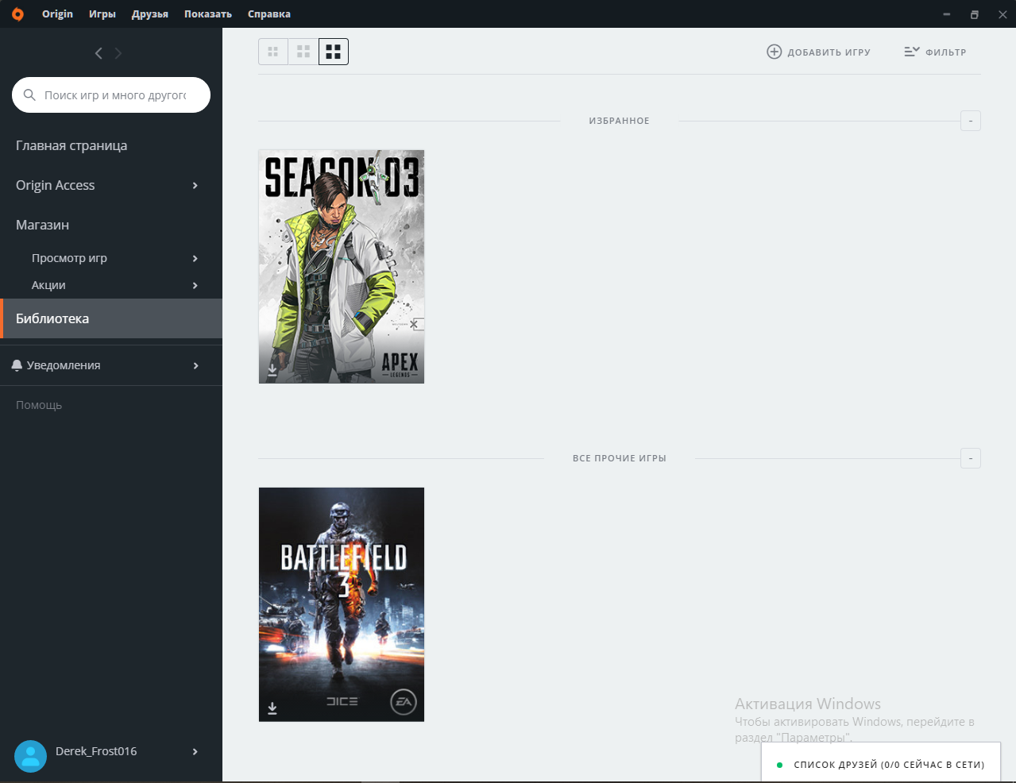1016x783 pixels.
Task: Click the green online status dot
Action: [x=779, y=765]
